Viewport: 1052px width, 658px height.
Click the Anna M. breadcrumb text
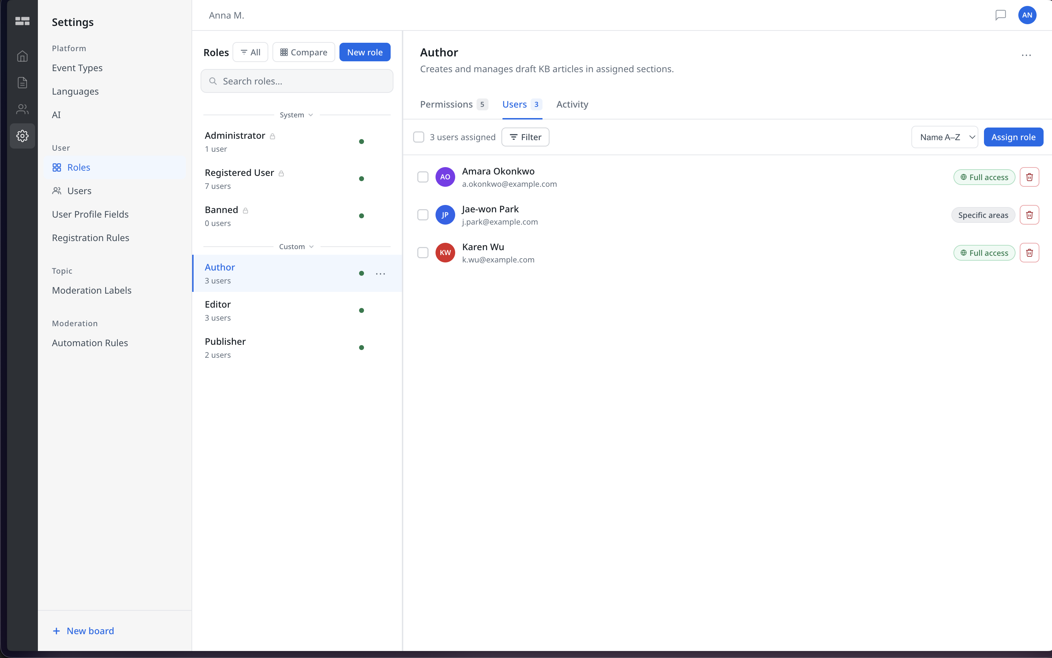pos(227,15)
